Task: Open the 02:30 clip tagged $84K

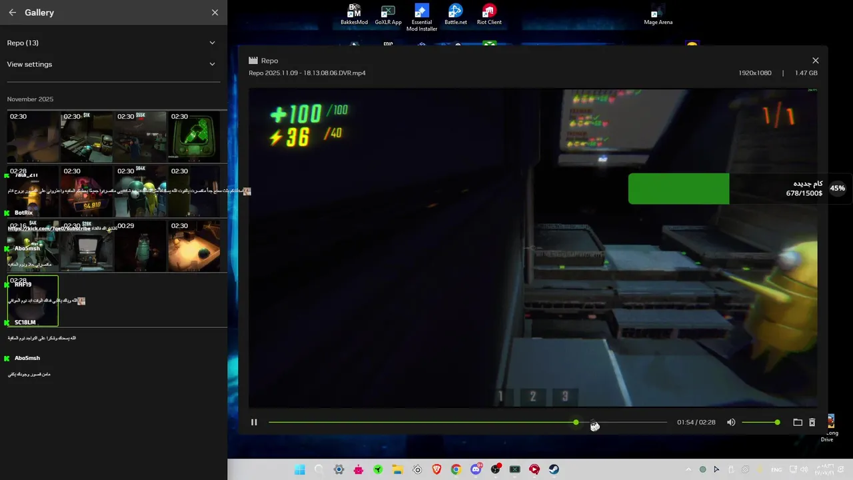Action: point(140,191)
